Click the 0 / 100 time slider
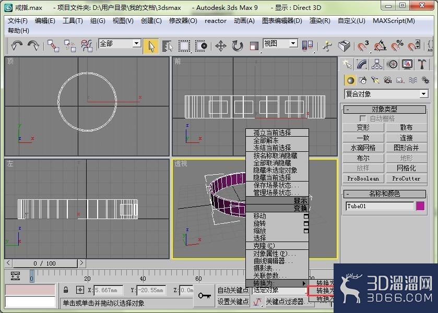Viewport: 438px width, 313px height. tap(45, 263)
